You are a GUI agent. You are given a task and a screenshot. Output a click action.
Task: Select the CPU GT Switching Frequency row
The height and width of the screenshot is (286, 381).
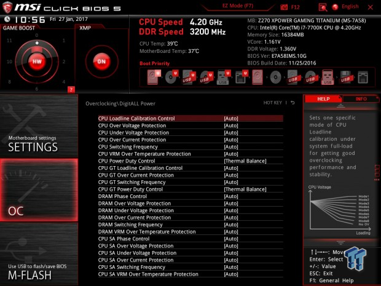[x=190, y=182]
